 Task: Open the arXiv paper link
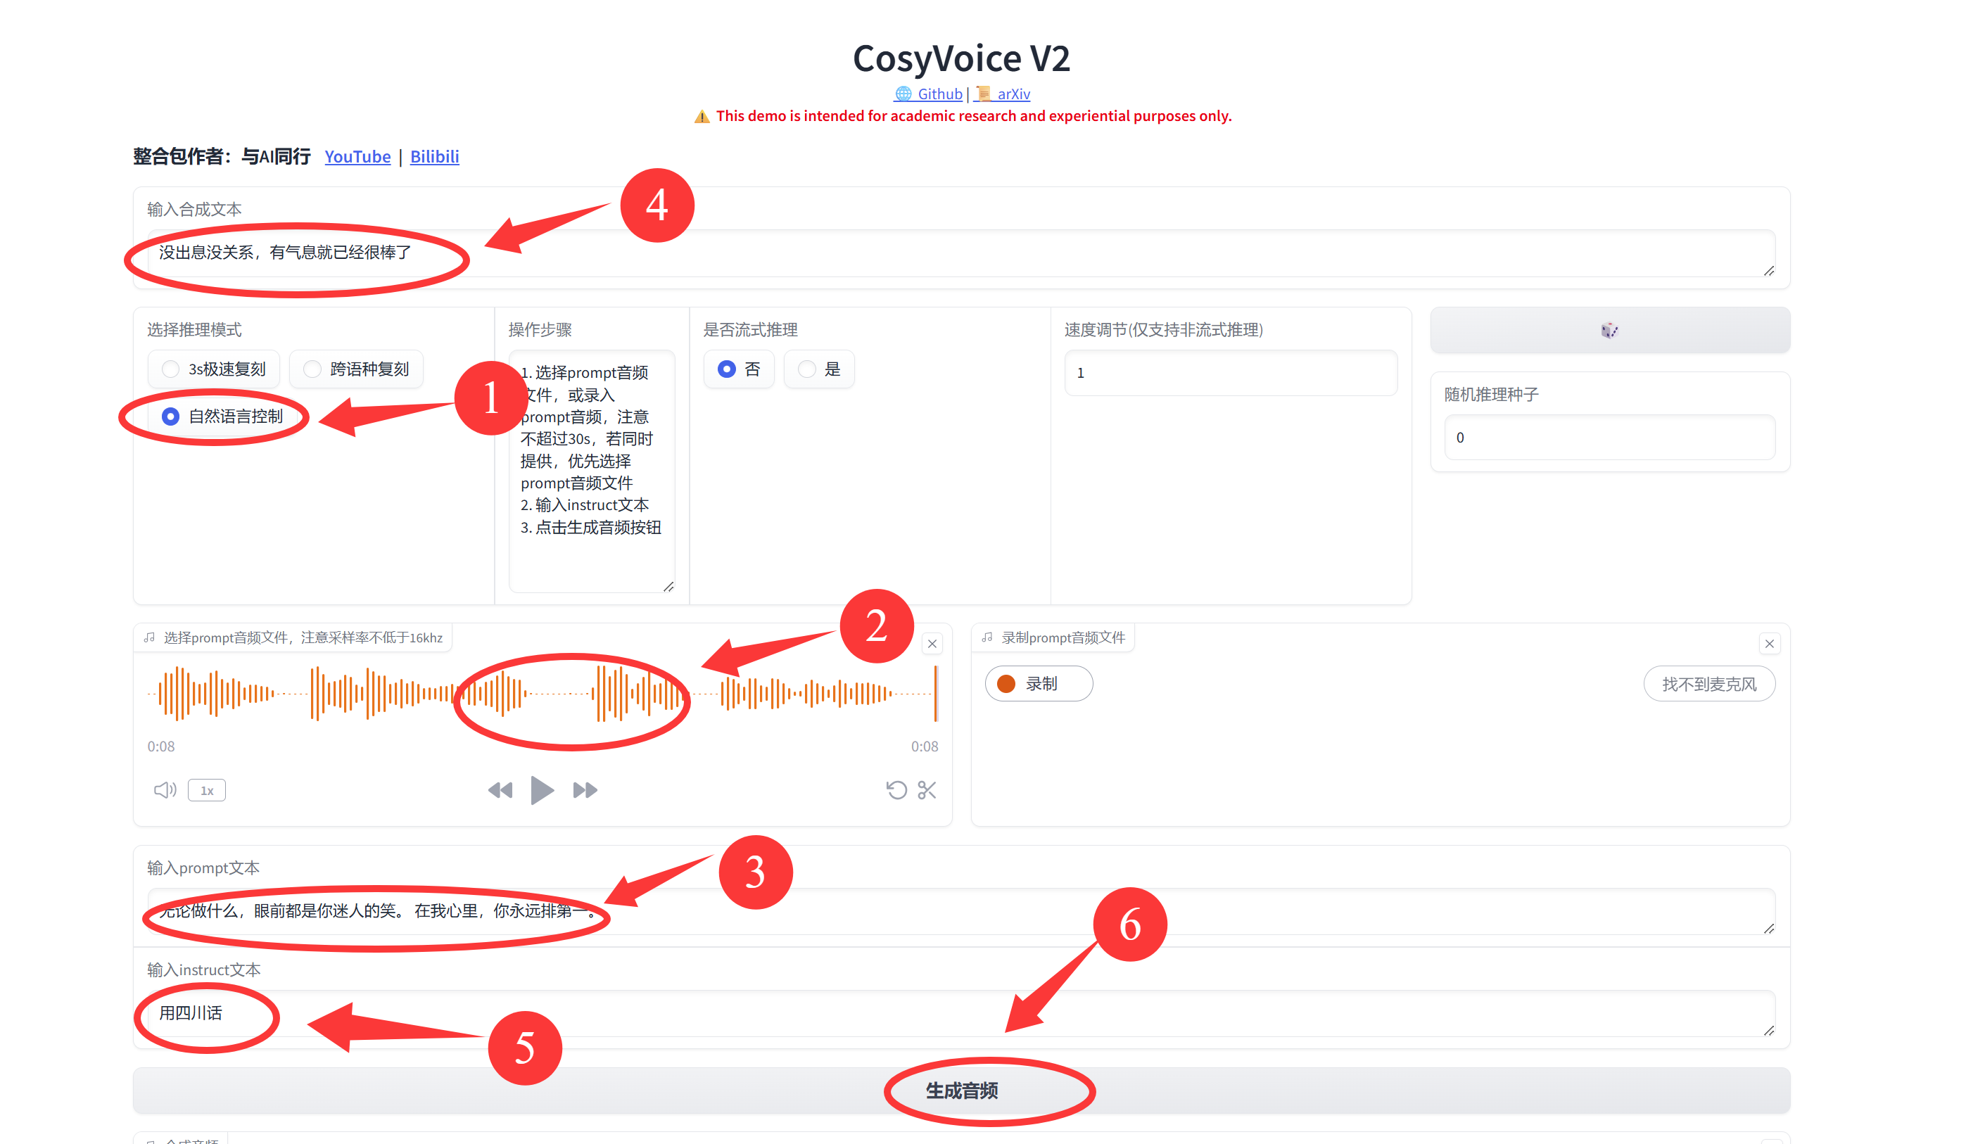click(x=1003, y=94)
